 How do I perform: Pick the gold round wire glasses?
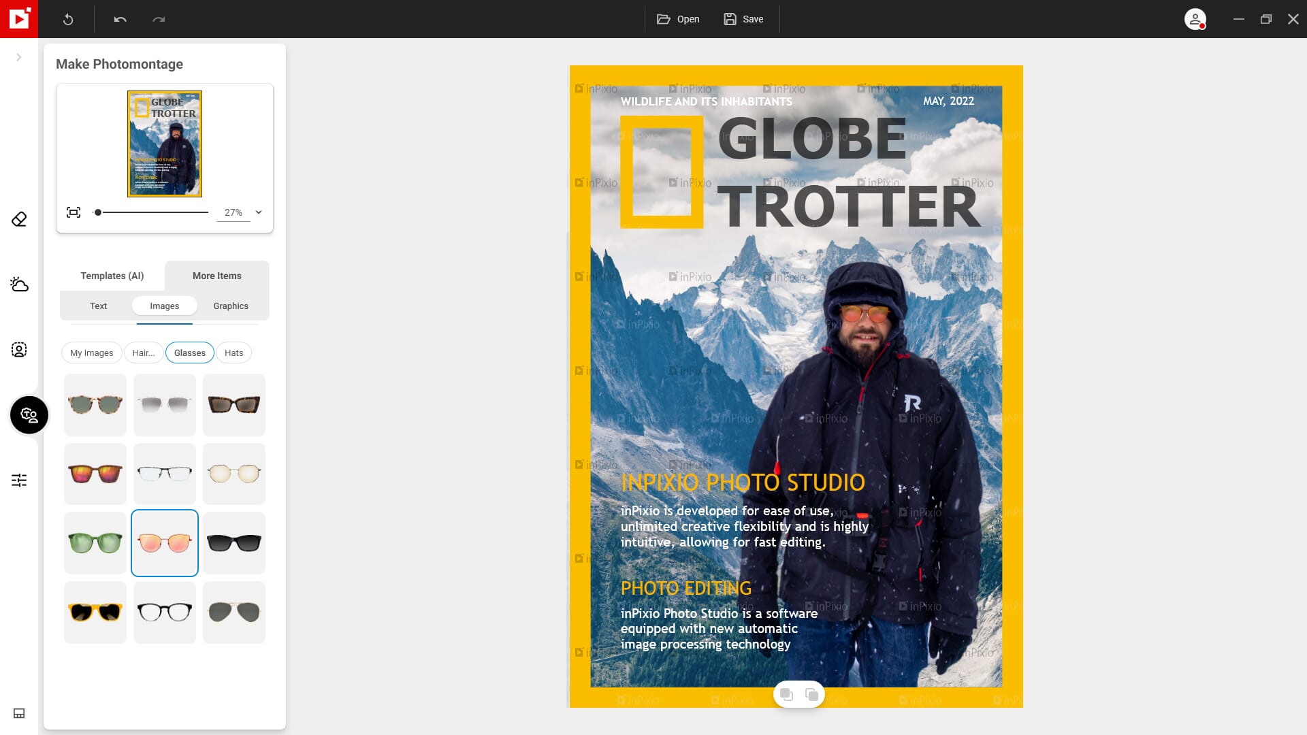tap(234, 474)
